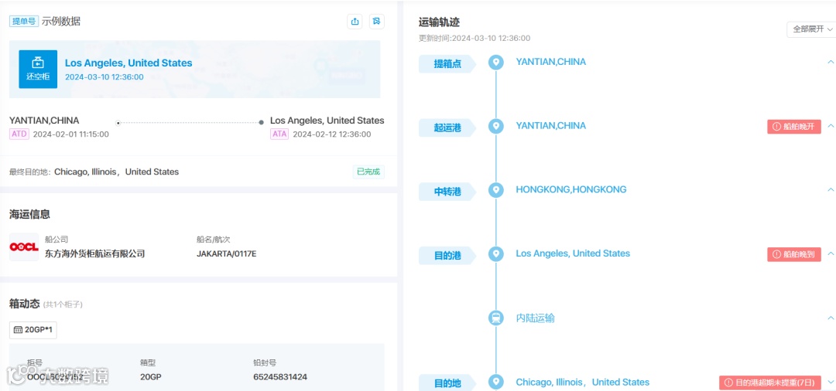Click the 船舶晚到 warning tag
The height and width of the screenshot is (391, 836).
click(794, 254)
